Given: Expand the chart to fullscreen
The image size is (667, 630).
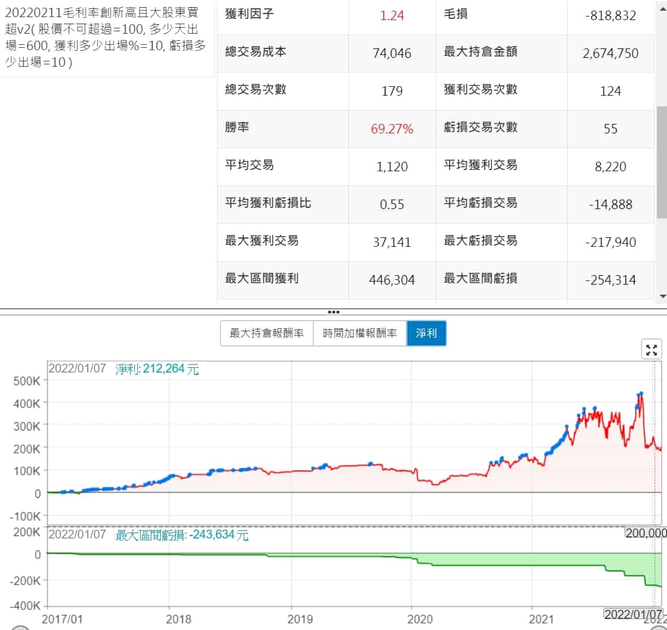Looking at the screenshot, I should 652,350.
